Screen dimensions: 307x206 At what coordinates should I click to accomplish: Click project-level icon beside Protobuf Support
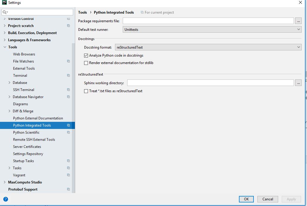pyautogui.click(x=68, y=189)
